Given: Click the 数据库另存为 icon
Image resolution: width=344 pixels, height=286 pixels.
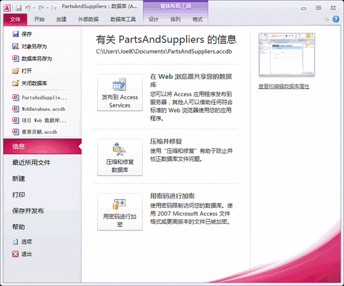Looking at the screenshot, I should click(x=15, y=58).
